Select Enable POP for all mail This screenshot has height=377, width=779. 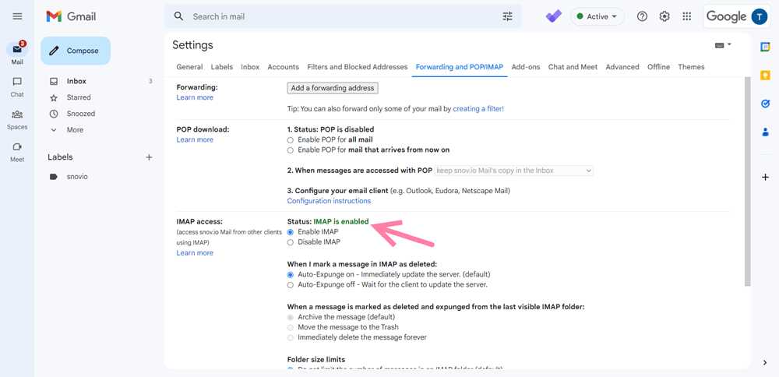(x=291, y=139)
